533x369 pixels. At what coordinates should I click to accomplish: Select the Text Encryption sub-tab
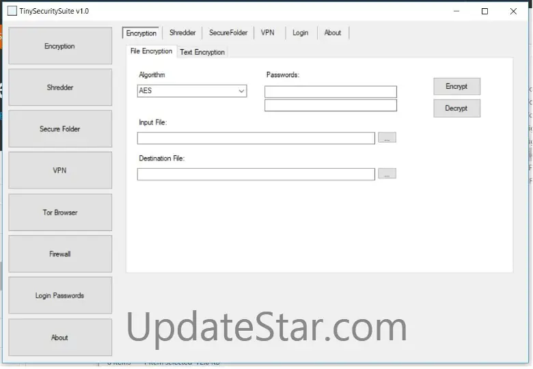pos(202,53)
